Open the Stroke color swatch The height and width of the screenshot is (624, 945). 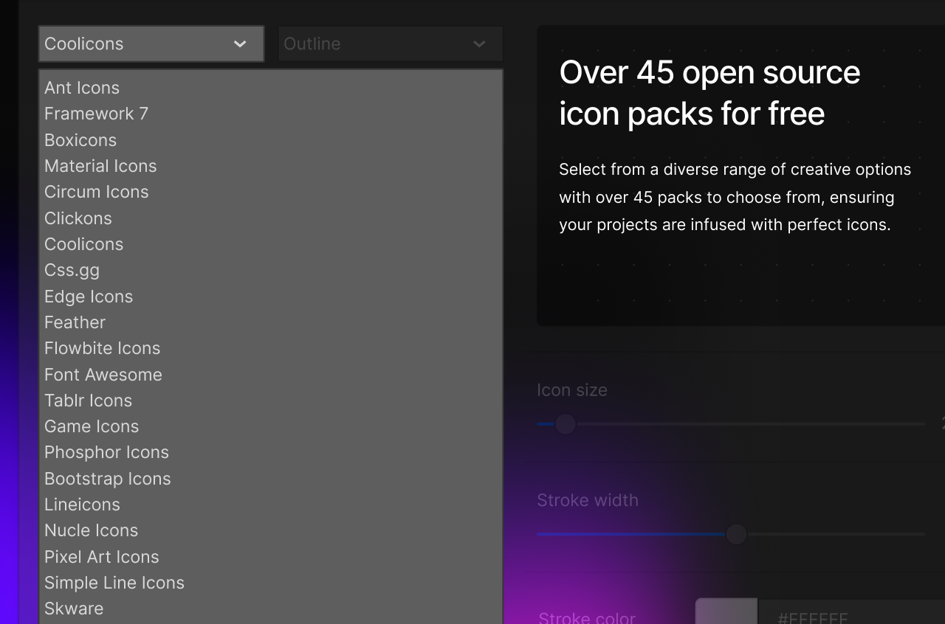point(726,611)
